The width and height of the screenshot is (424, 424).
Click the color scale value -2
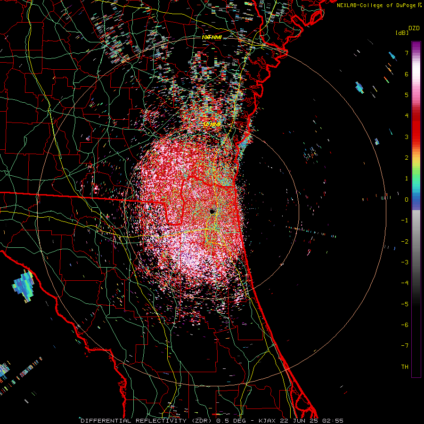[405, 242]
